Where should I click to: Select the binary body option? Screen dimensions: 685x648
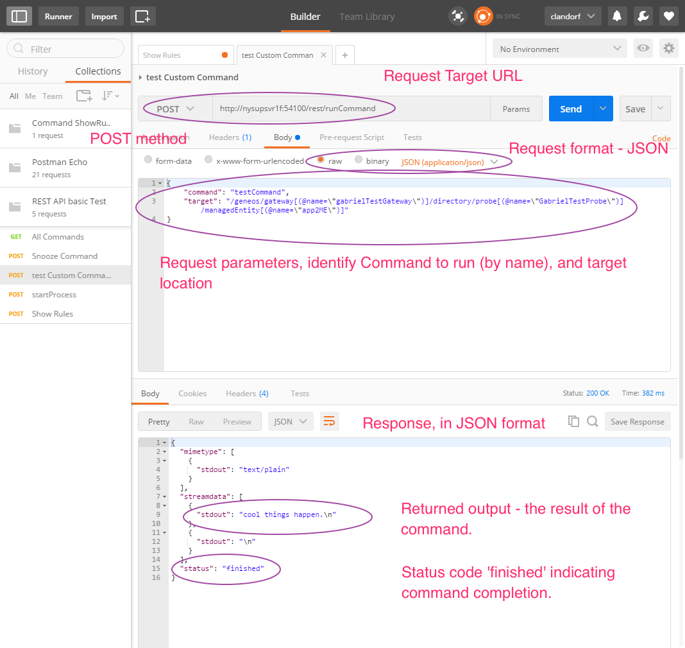coord(359,161)
